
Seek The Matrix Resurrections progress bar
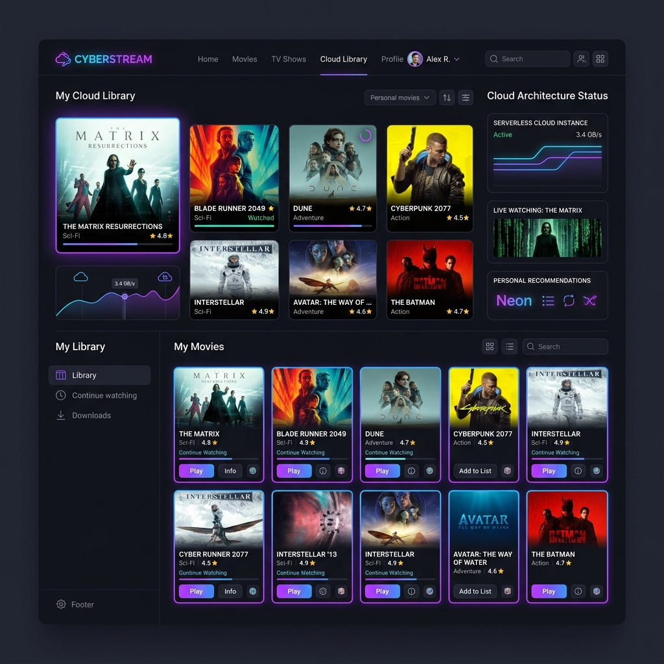[118, 244]
